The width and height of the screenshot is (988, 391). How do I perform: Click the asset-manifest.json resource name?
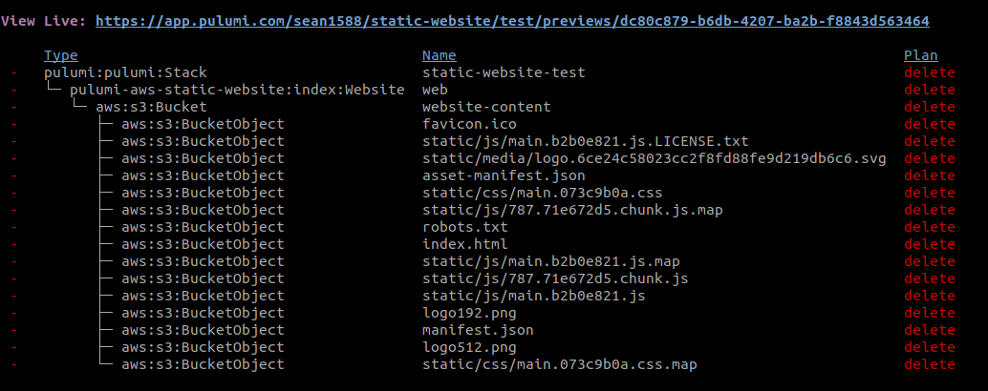pos(504,175)
